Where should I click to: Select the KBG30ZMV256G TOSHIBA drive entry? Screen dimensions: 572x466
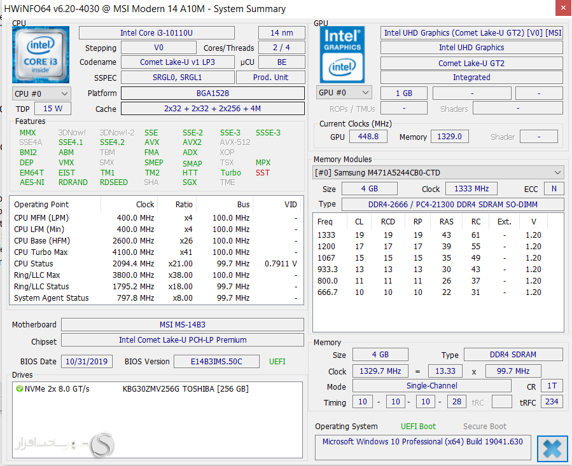click(x=157, y=388)
